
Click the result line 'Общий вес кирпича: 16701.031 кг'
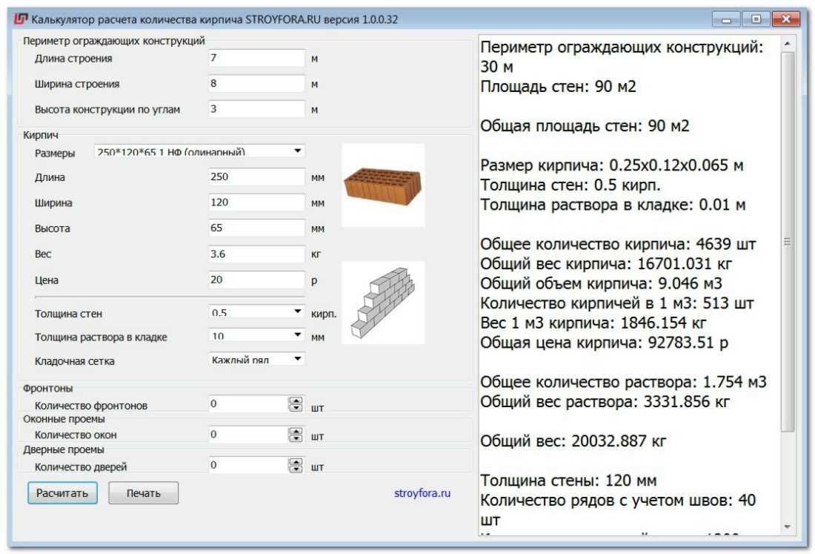tap(605, 264)
